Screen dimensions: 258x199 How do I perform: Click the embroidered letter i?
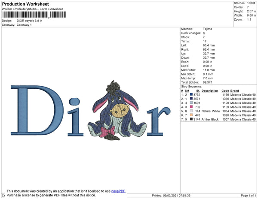pyautogui.click(x=75, y=117)
